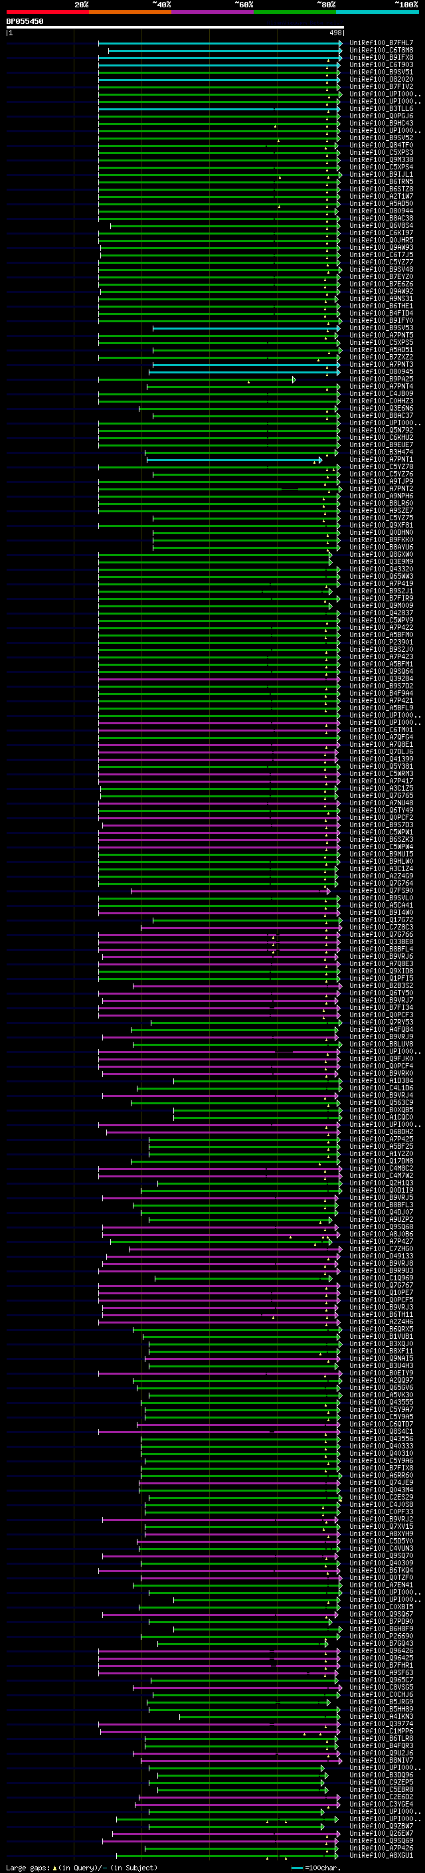The image size is (425, 1873).
Task: Pick the UniRef100_C1MPP6 hit name
Action: tap(381, 1731)
